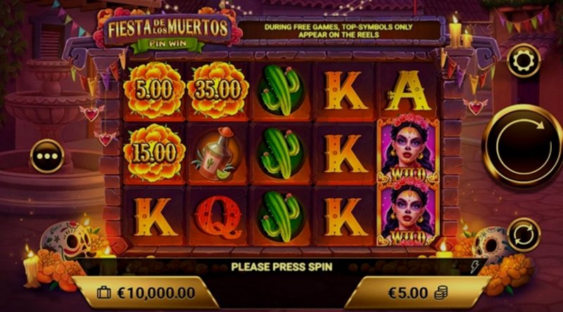
Task: Open the three-dots menu button
Action: (47, 157)
